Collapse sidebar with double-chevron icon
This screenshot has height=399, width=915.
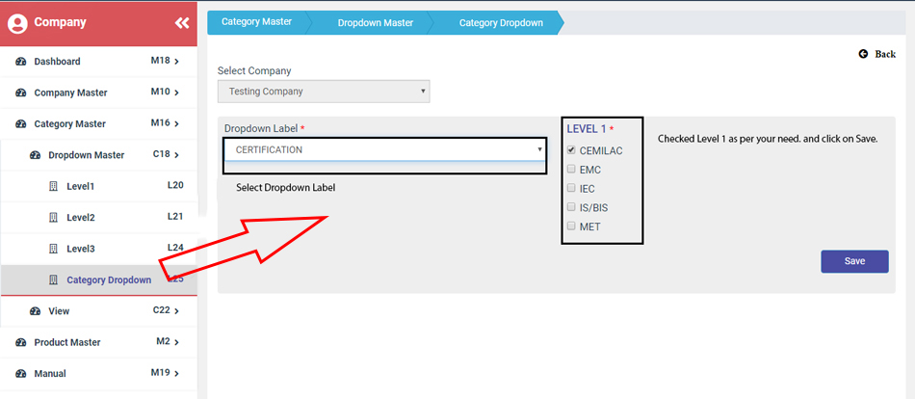click(x=182, y=22)
